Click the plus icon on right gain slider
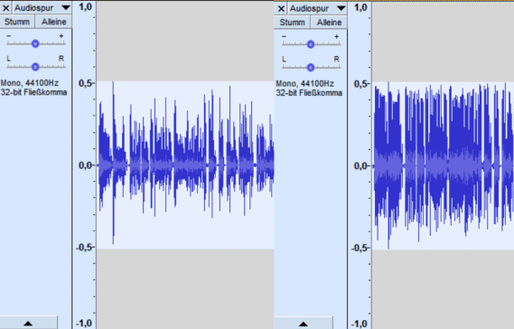This screenshot has width=514, height=329. (337, 37)
